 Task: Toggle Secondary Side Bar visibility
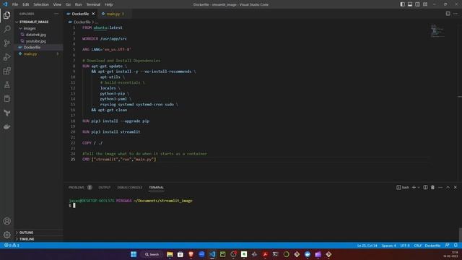click(x=417, y=4)
